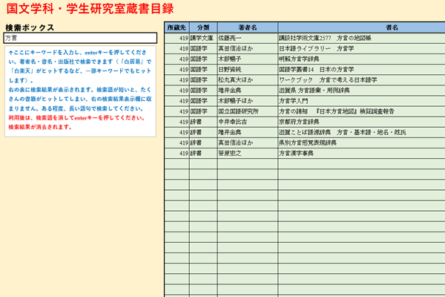This screenshot has width=445, height=297.
Task: Select the 所蔵先 column header
Action: pyautogui.click(x=176, y=27)
